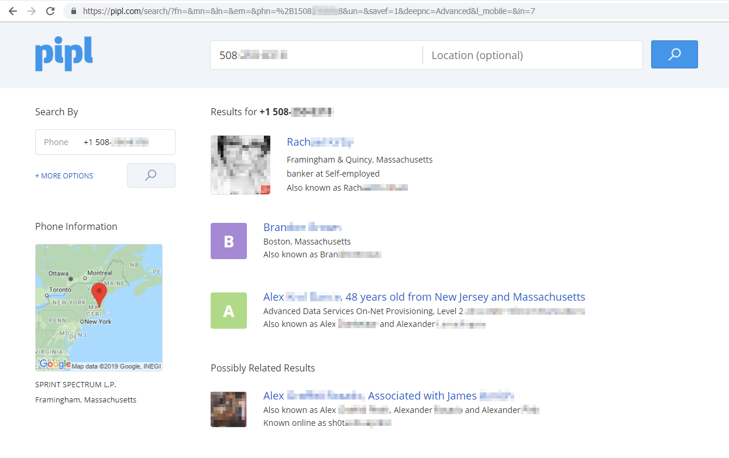Open the blurred photo of the Rach result
Screen dimensions: 729x458
[240, 165]
